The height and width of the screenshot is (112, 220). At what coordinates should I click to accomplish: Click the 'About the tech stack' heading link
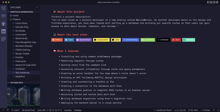[x=72, y=35]
